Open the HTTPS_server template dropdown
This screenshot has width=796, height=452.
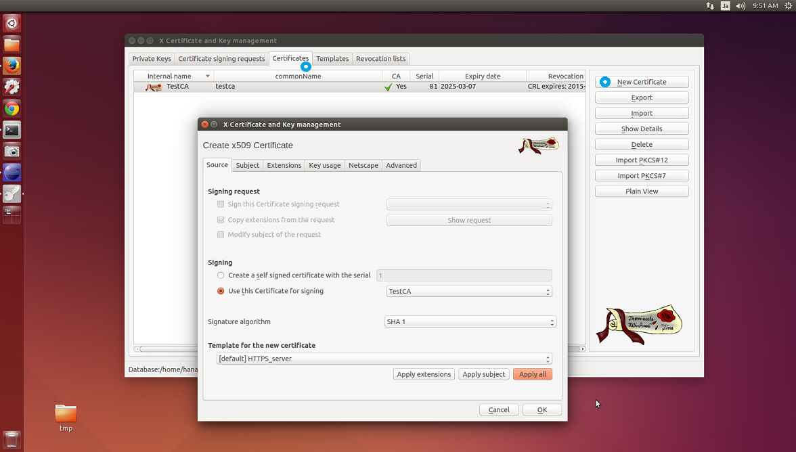(x=384, y=359)
